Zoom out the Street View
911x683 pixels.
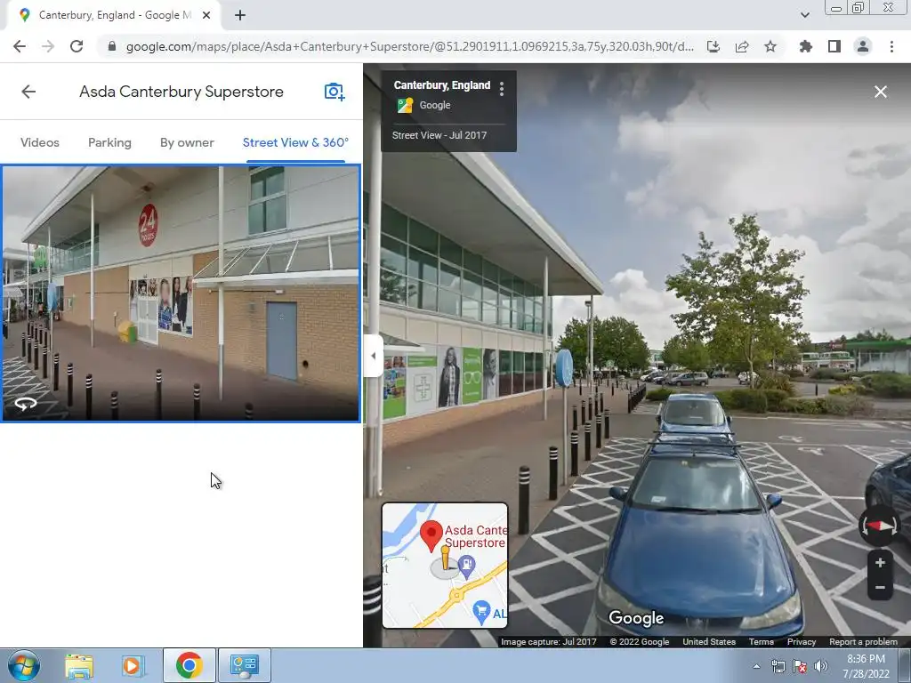point(880,587)
